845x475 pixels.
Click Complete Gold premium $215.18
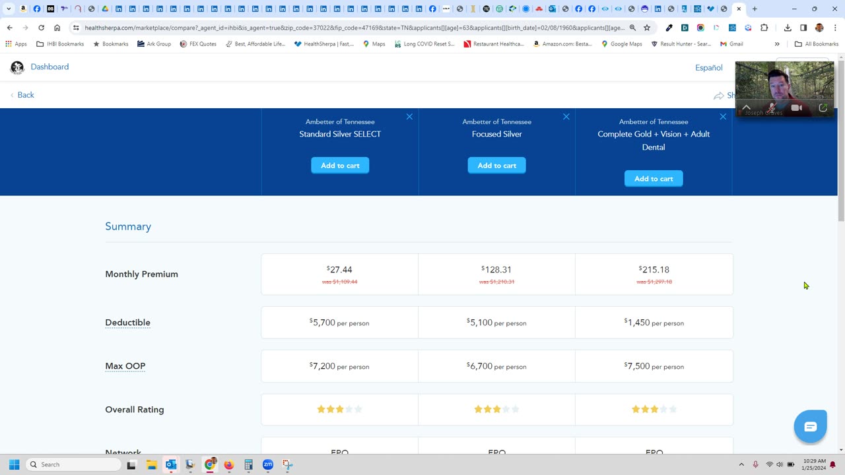tap(654, 269)
